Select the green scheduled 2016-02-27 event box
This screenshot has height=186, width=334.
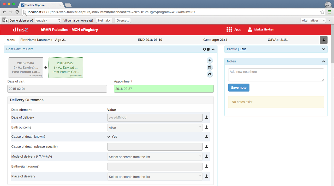point(65,68)
